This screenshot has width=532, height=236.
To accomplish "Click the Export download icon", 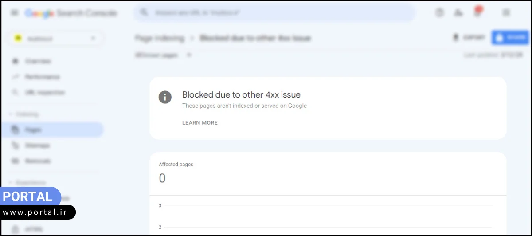I will click(x=455, y=38).
